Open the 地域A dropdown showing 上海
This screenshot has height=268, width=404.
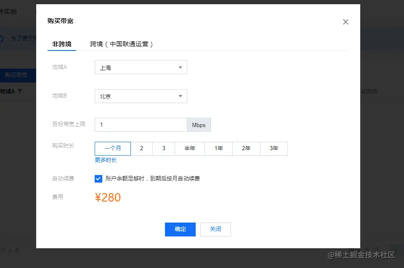[141, 67]
